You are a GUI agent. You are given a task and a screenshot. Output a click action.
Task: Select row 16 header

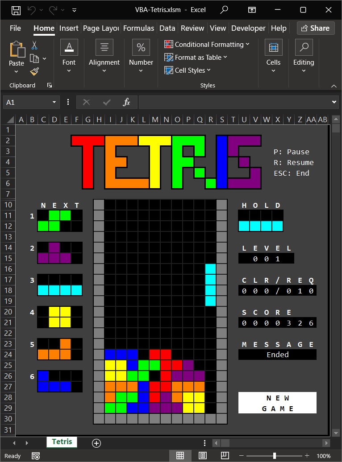click(x=8, y=269)
